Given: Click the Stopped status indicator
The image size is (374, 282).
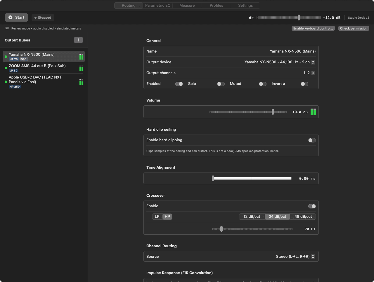Looking at the screenshot, I should (43, 18).
